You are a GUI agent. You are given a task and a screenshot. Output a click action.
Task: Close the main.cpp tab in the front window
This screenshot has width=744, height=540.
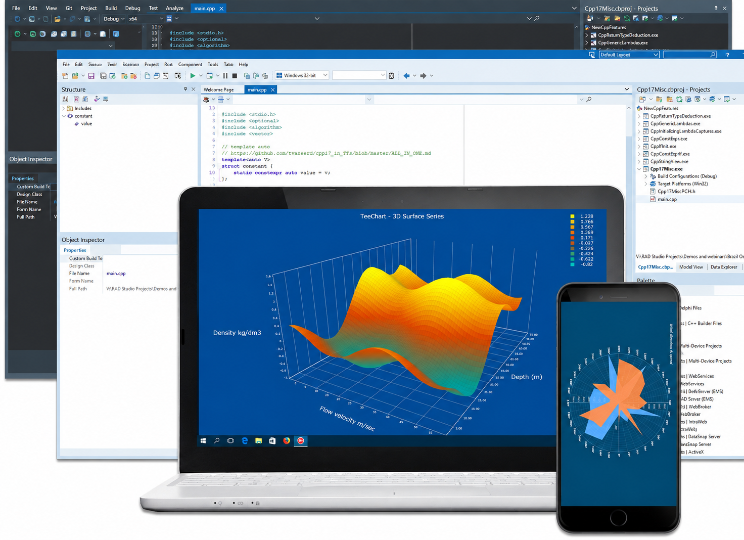[273, 90]
